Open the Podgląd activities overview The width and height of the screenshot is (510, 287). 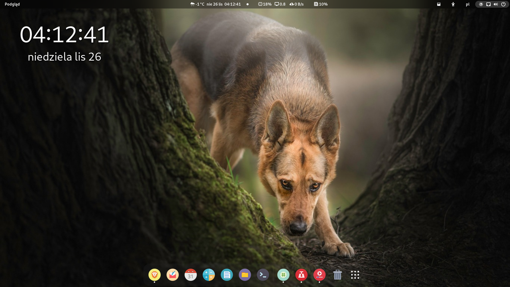point(12,4)
